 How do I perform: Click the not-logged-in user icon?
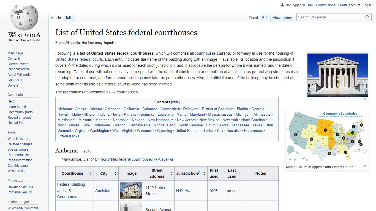282,5
